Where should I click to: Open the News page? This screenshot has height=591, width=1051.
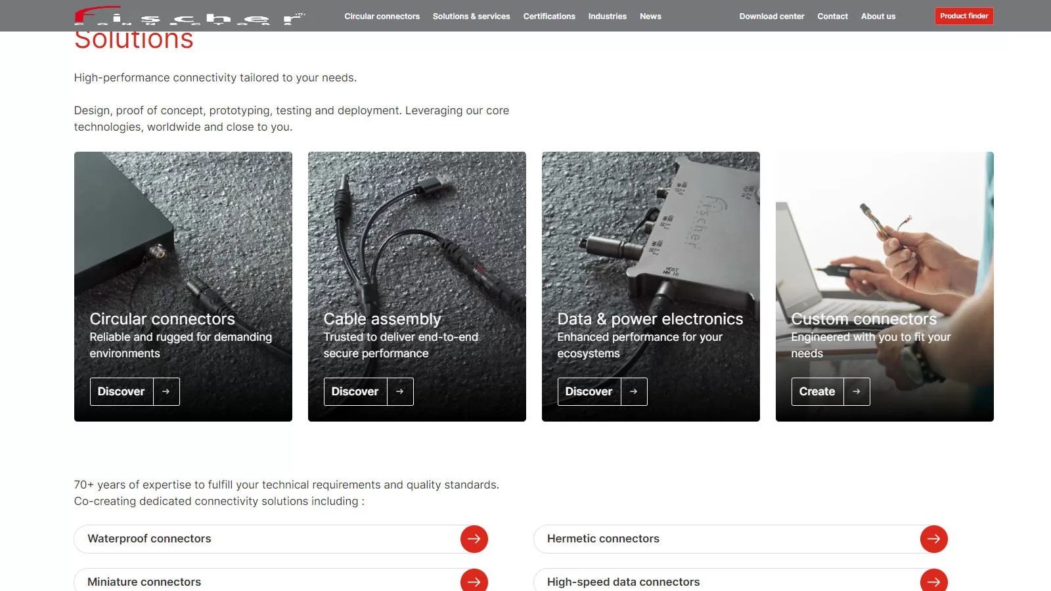pyautogui.click(x=650, y=16)
